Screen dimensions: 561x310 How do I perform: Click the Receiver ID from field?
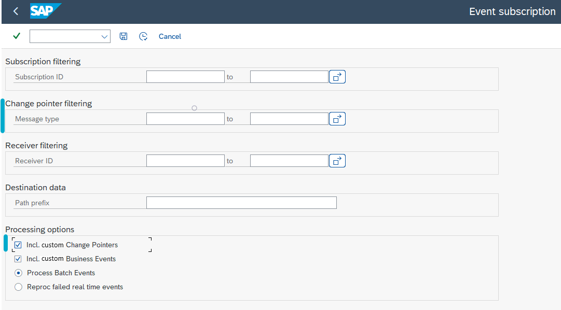(x=185, y=160)
